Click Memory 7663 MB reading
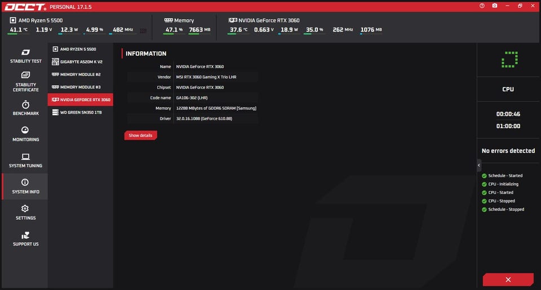541x290 pixels. (199, 30)
